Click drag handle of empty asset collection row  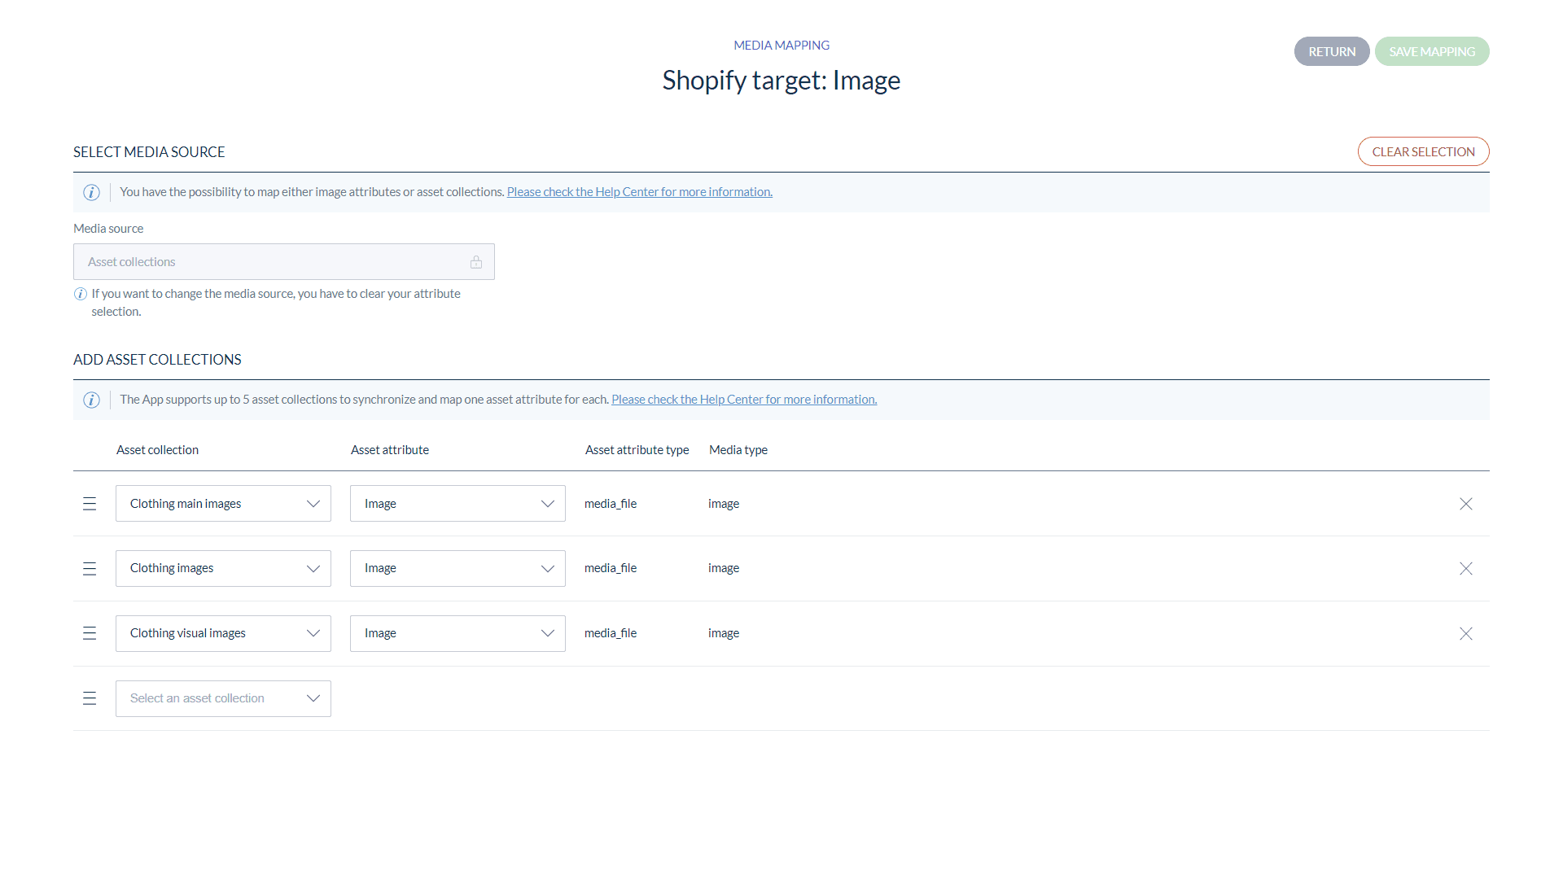click(90, 698)
